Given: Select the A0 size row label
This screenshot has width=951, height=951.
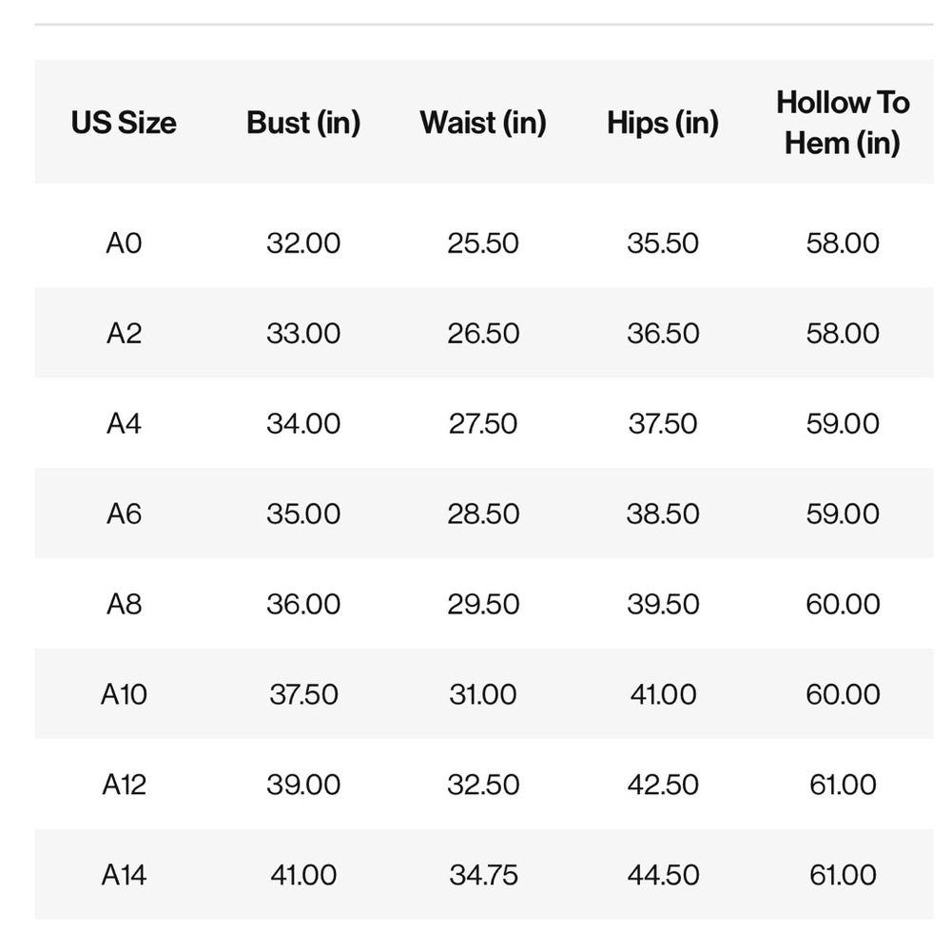Looking at the screenshot, I should [124, 243].
